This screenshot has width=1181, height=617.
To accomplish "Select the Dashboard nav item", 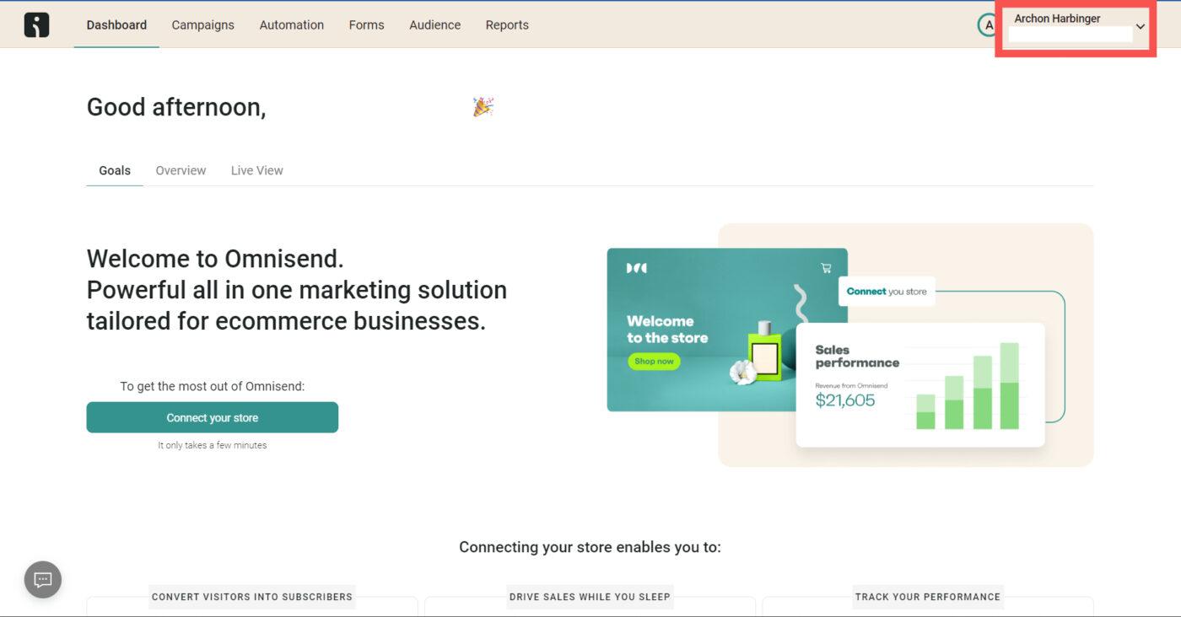I will (116, 25).
